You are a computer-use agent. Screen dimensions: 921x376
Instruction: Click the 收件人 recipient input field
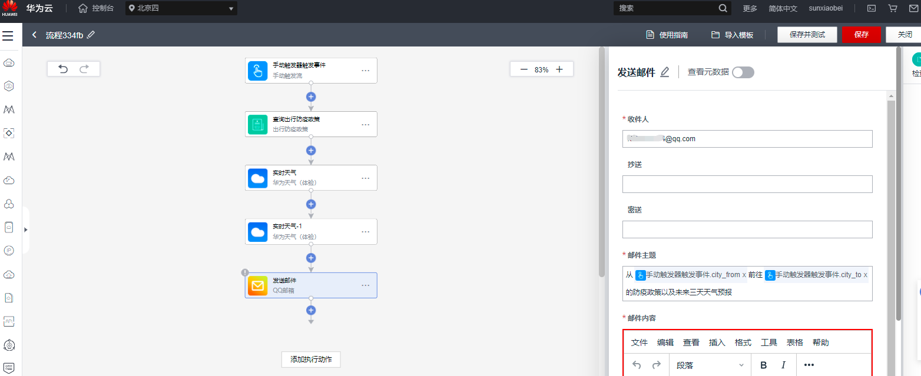click(x=747, y=139)
